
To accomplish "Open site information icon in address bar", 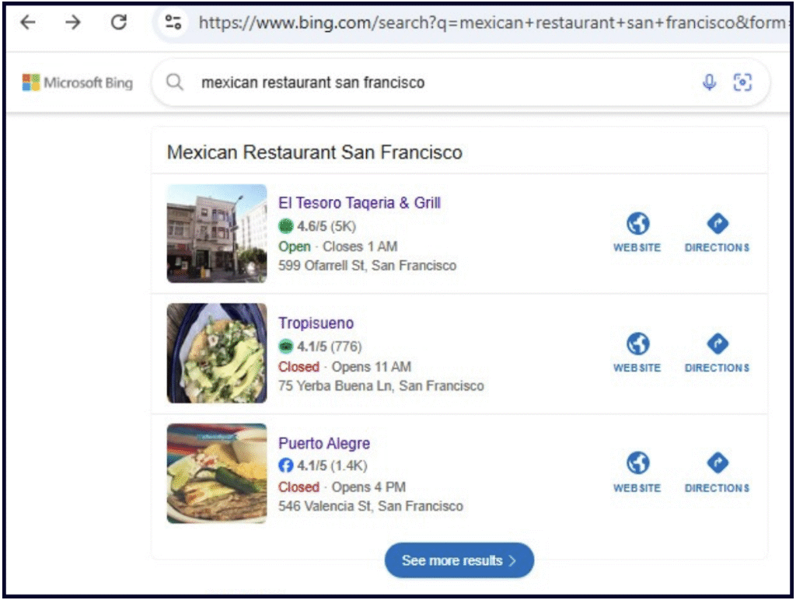I will (x=173, y=23).
